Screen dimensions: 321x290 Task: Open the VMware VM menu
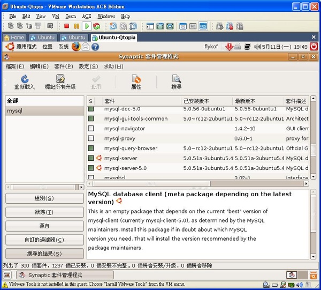(56, 16)
